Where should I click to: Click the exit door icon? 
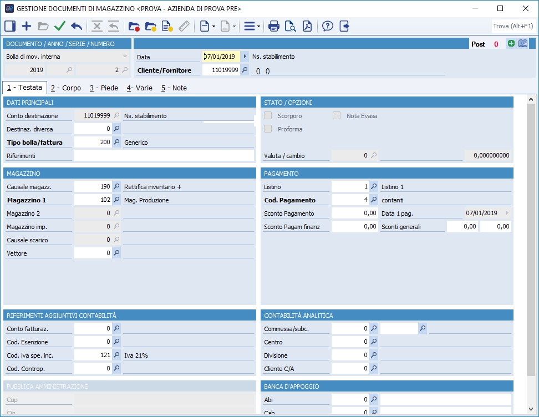point(344,26)
